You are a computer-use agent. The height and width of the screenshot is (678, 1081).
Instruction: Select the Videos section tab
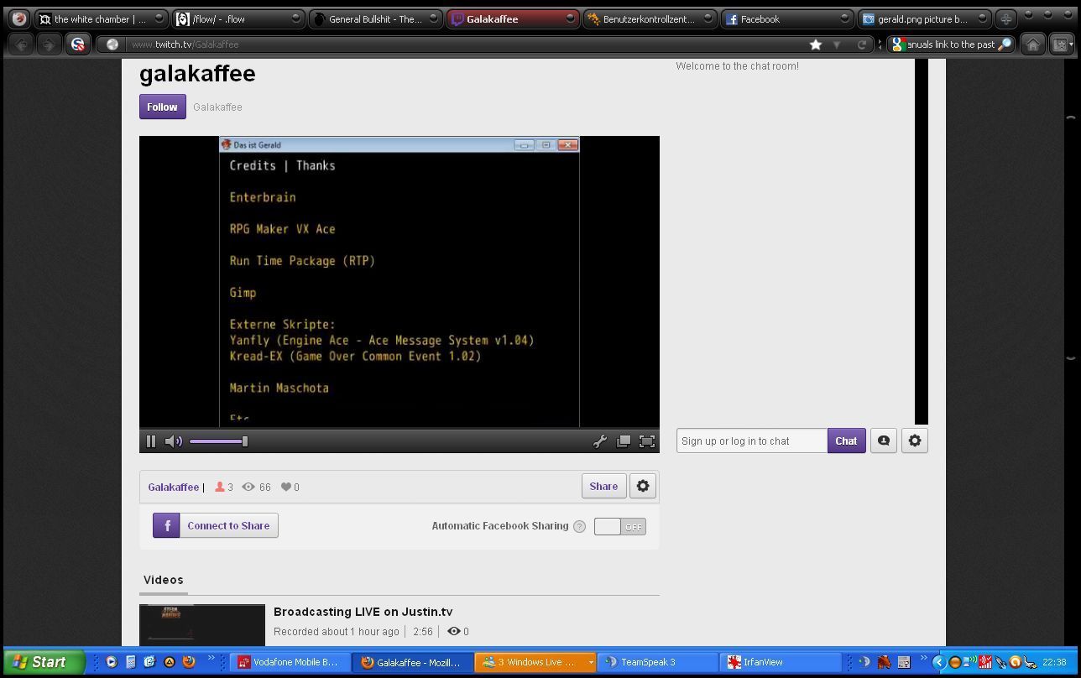pos(164,580)
